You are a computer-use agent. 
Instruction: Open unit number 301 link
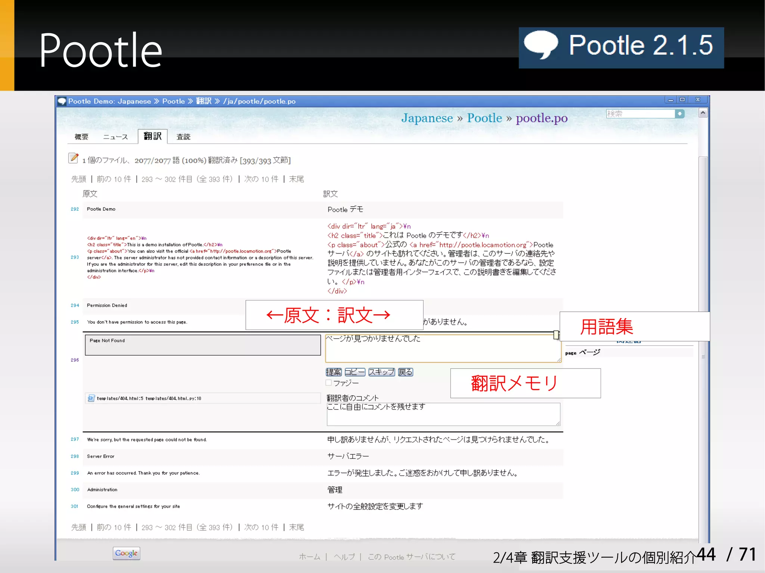tap(75, 506)
